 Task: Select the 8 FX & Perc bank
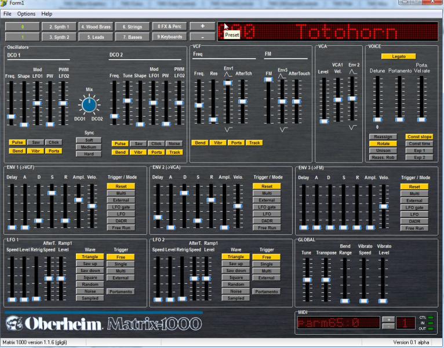[x=169, y=26]
